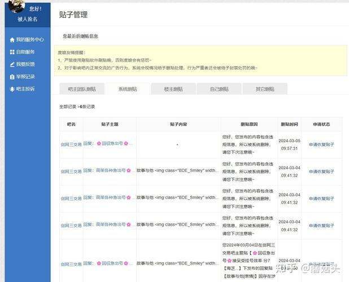Click the pencil icon for 我要反馈
Screen dimensions: 349x282
point(12,64)
